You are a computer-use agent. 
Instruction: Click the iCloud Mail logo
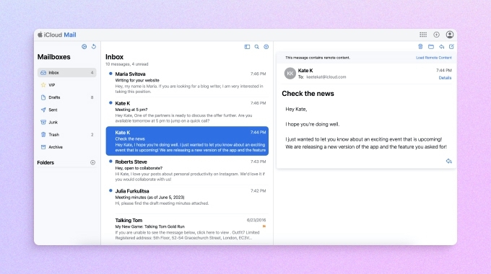click(57, 35)
